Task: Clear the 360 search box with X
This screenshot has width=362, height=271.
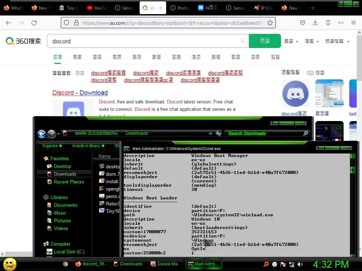Action: click(243, 41)
